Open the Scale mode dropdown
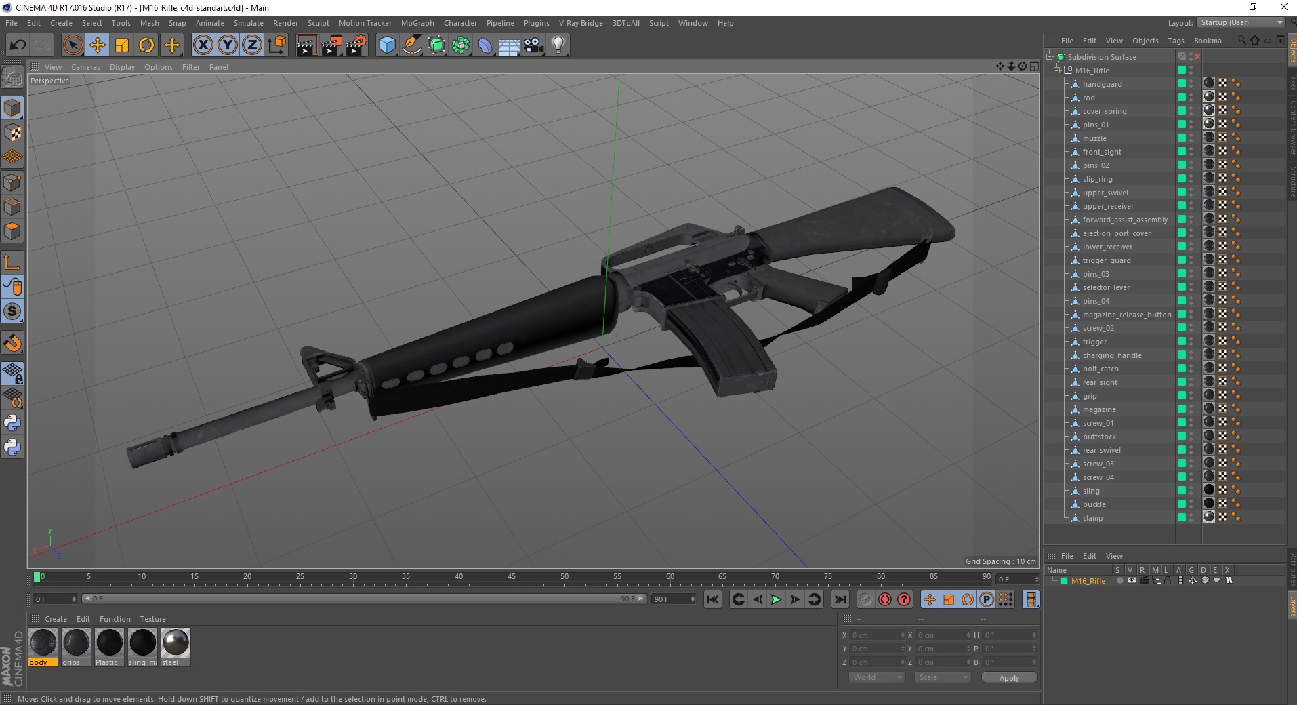Image resolution: width=1297 pixels, height=705 pixels. [x=943, y=677]
